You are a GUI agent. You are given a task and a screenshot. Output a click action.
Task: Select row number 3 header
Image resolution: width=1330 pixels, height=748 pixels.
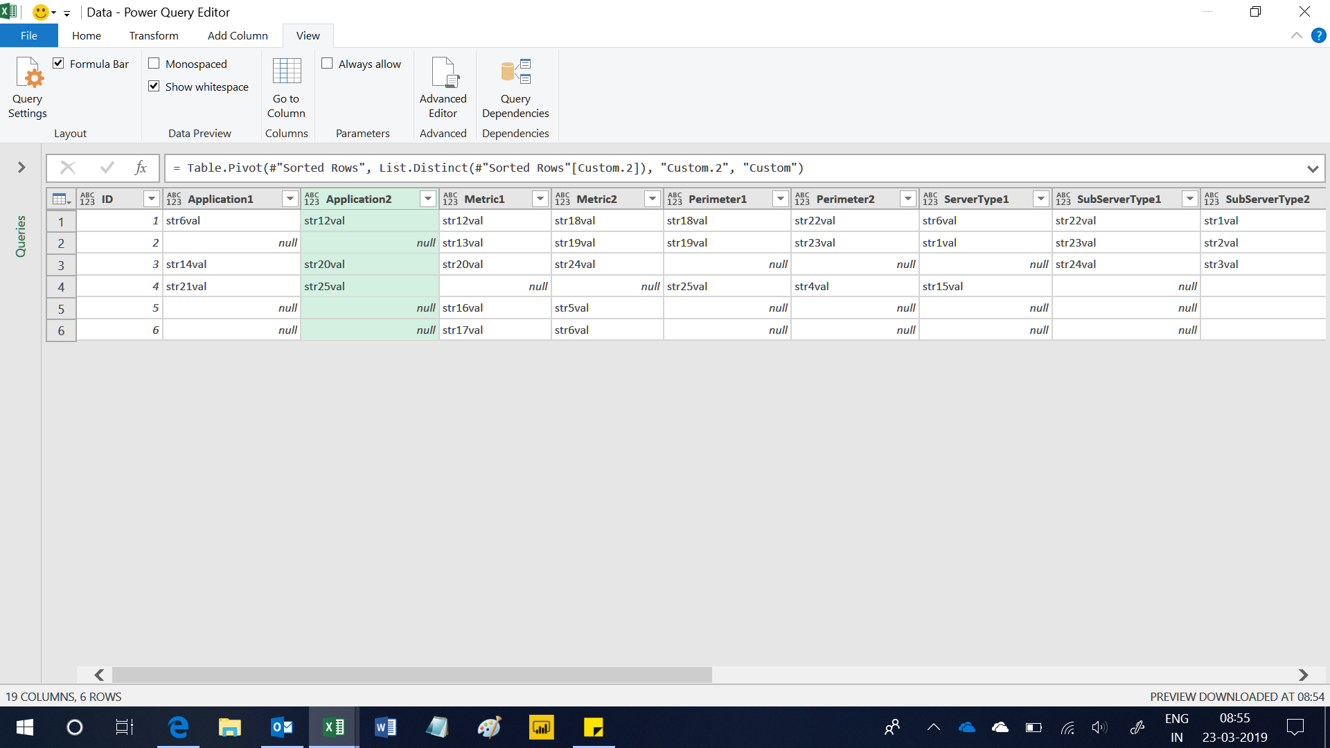(x=61, y=265)
